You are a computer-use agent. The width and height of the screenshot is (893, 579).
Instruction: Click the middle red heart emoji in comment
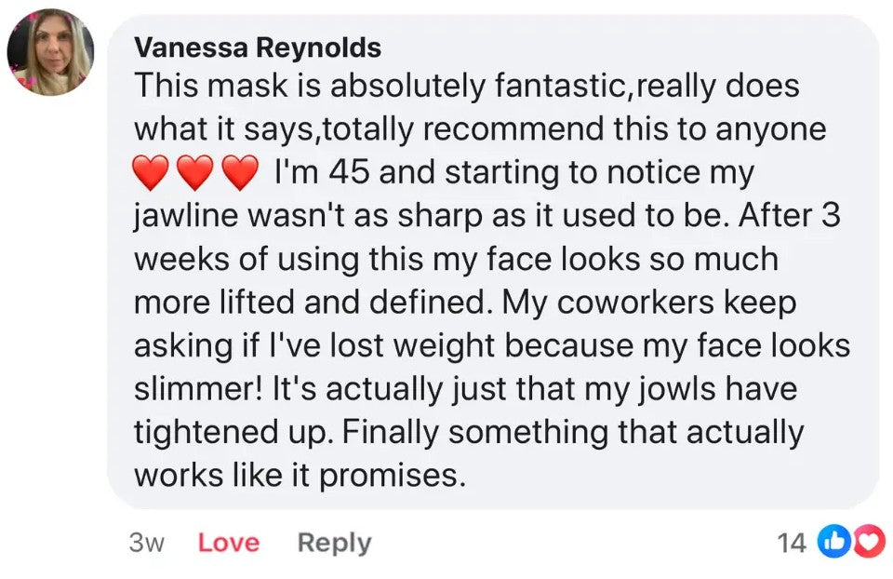pyautogui.click(x=194, y=173)
